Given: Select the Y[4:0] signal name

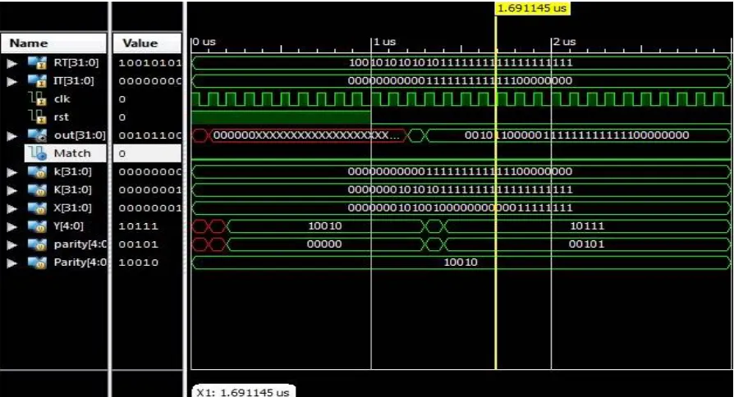Looking at the screenshot, I should point(68,226).
